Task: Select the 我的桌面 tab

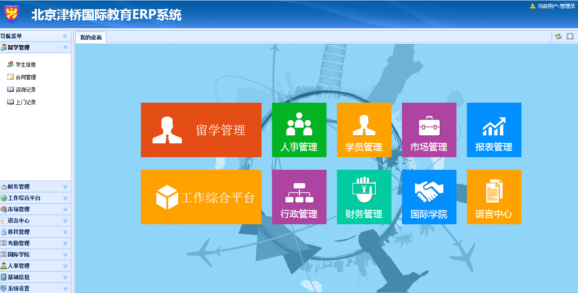Action: pos(91,38)
